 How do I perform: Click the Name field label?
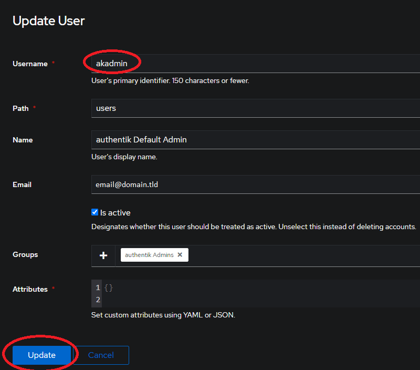point(23,140)
